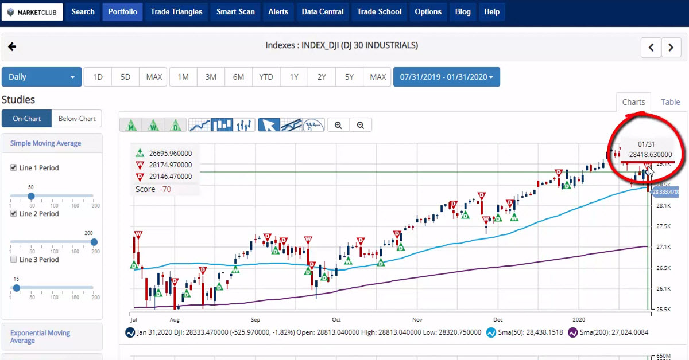Open the Elliott wave numbering tool
The height and width of the screenshot is (360, 689).
(x=312, y=124)
